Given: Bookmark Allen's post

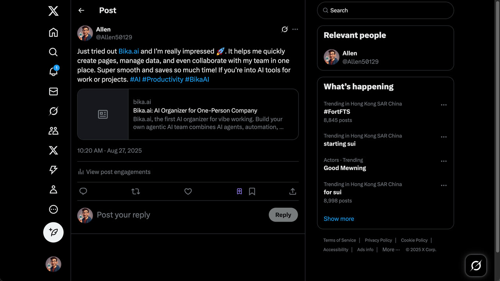Looking at the screenshot, I should [252, 191].
